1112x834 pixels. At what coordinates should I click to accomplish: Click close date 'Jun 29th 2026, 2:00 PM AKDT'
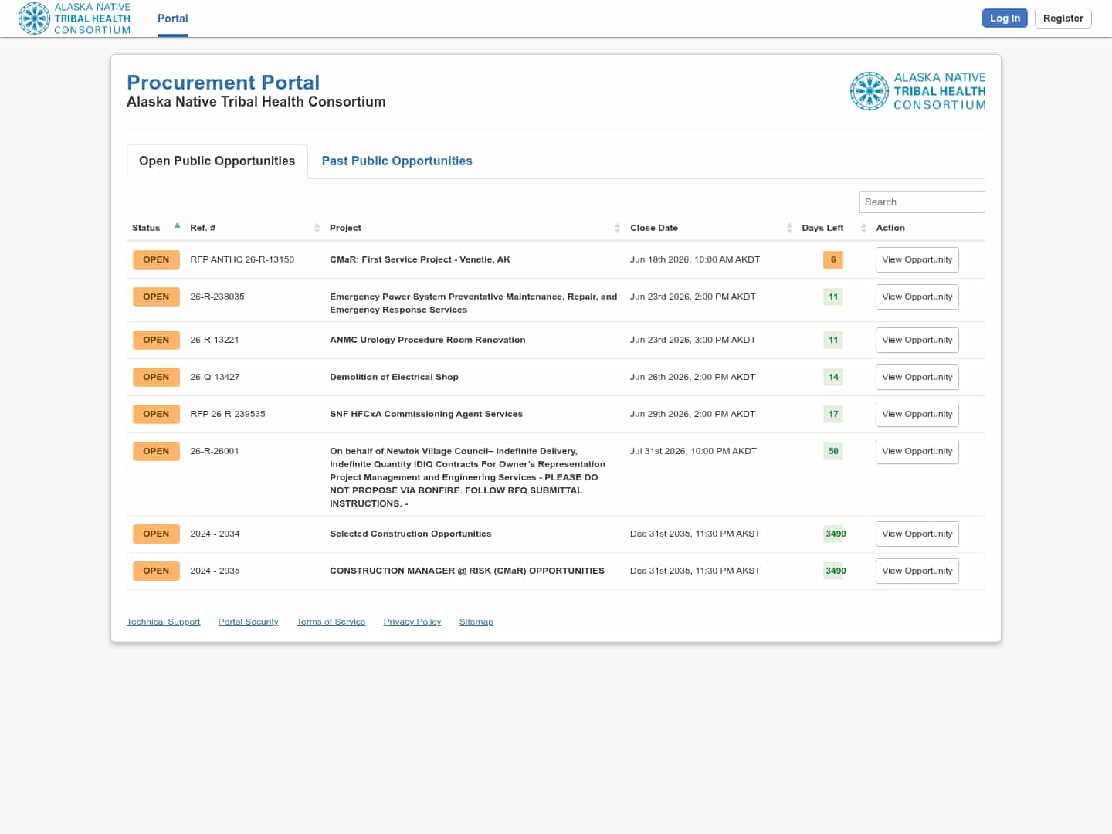coord(693,414)
